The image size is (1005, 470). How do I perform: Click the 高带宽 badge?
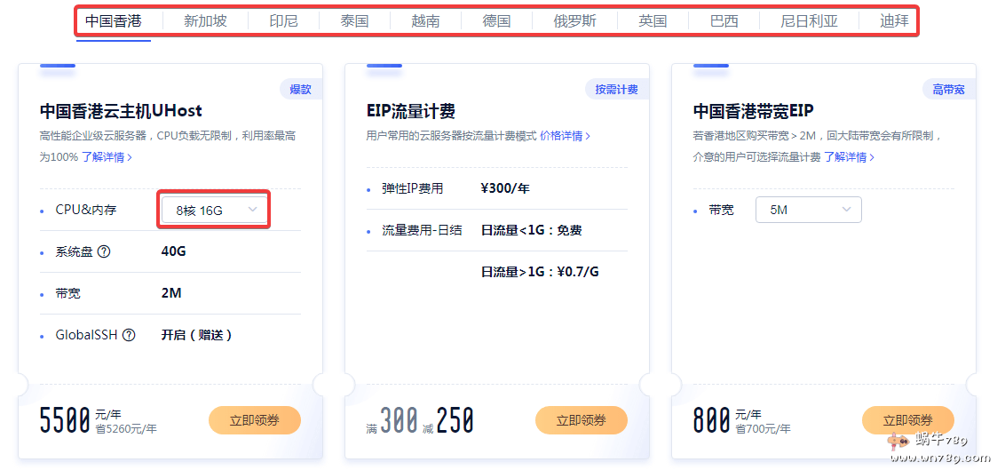pos(948,90)
